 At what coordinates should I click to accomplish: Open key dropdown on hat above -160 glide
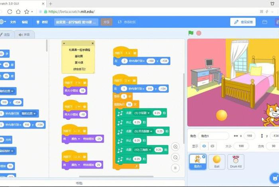click(x=128, y=53)
